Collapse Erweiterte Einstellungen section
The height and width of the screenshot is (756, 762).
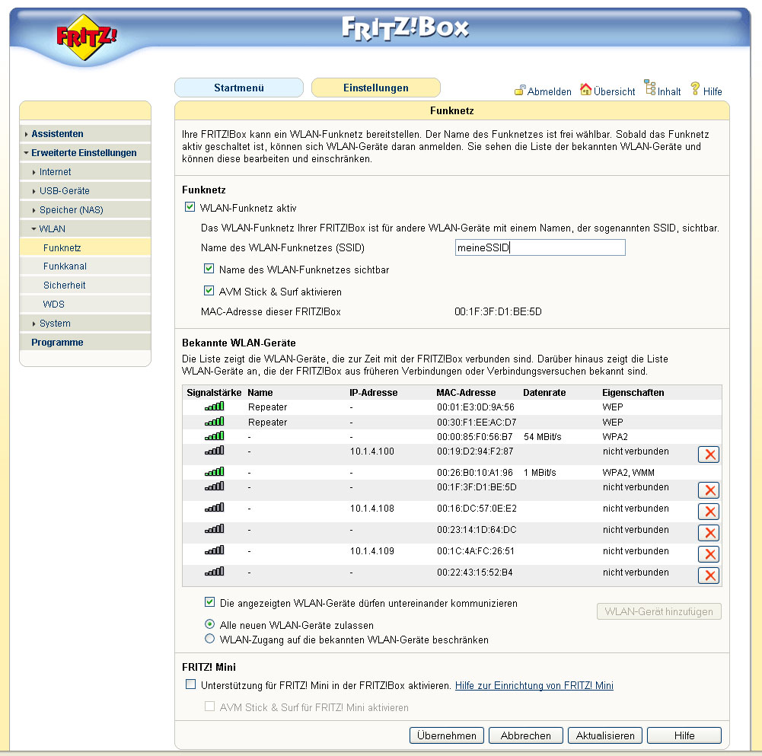(84, 153)
